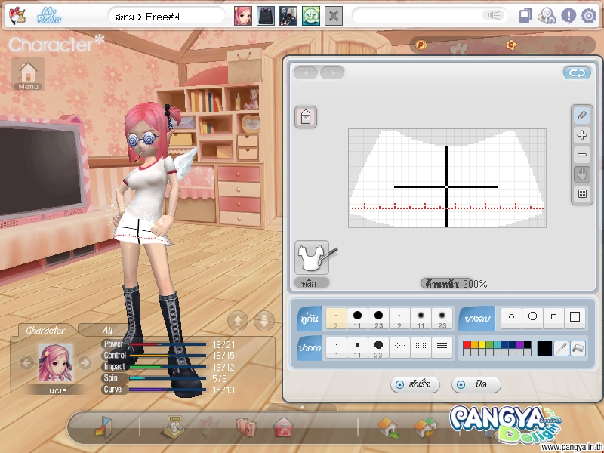Open the pink suitcase inventory icon

pos(246,427)
